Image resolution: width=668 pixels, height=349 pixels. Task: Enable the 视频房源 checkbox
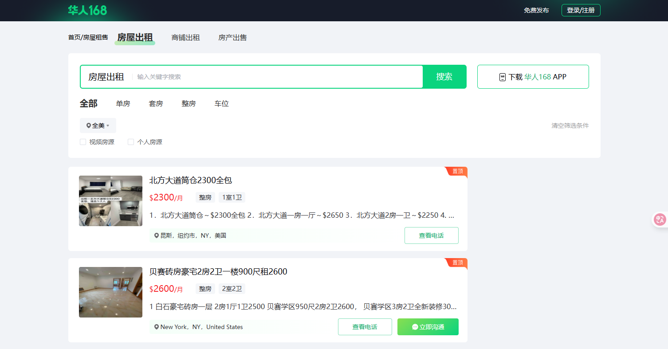coord(83,142)
